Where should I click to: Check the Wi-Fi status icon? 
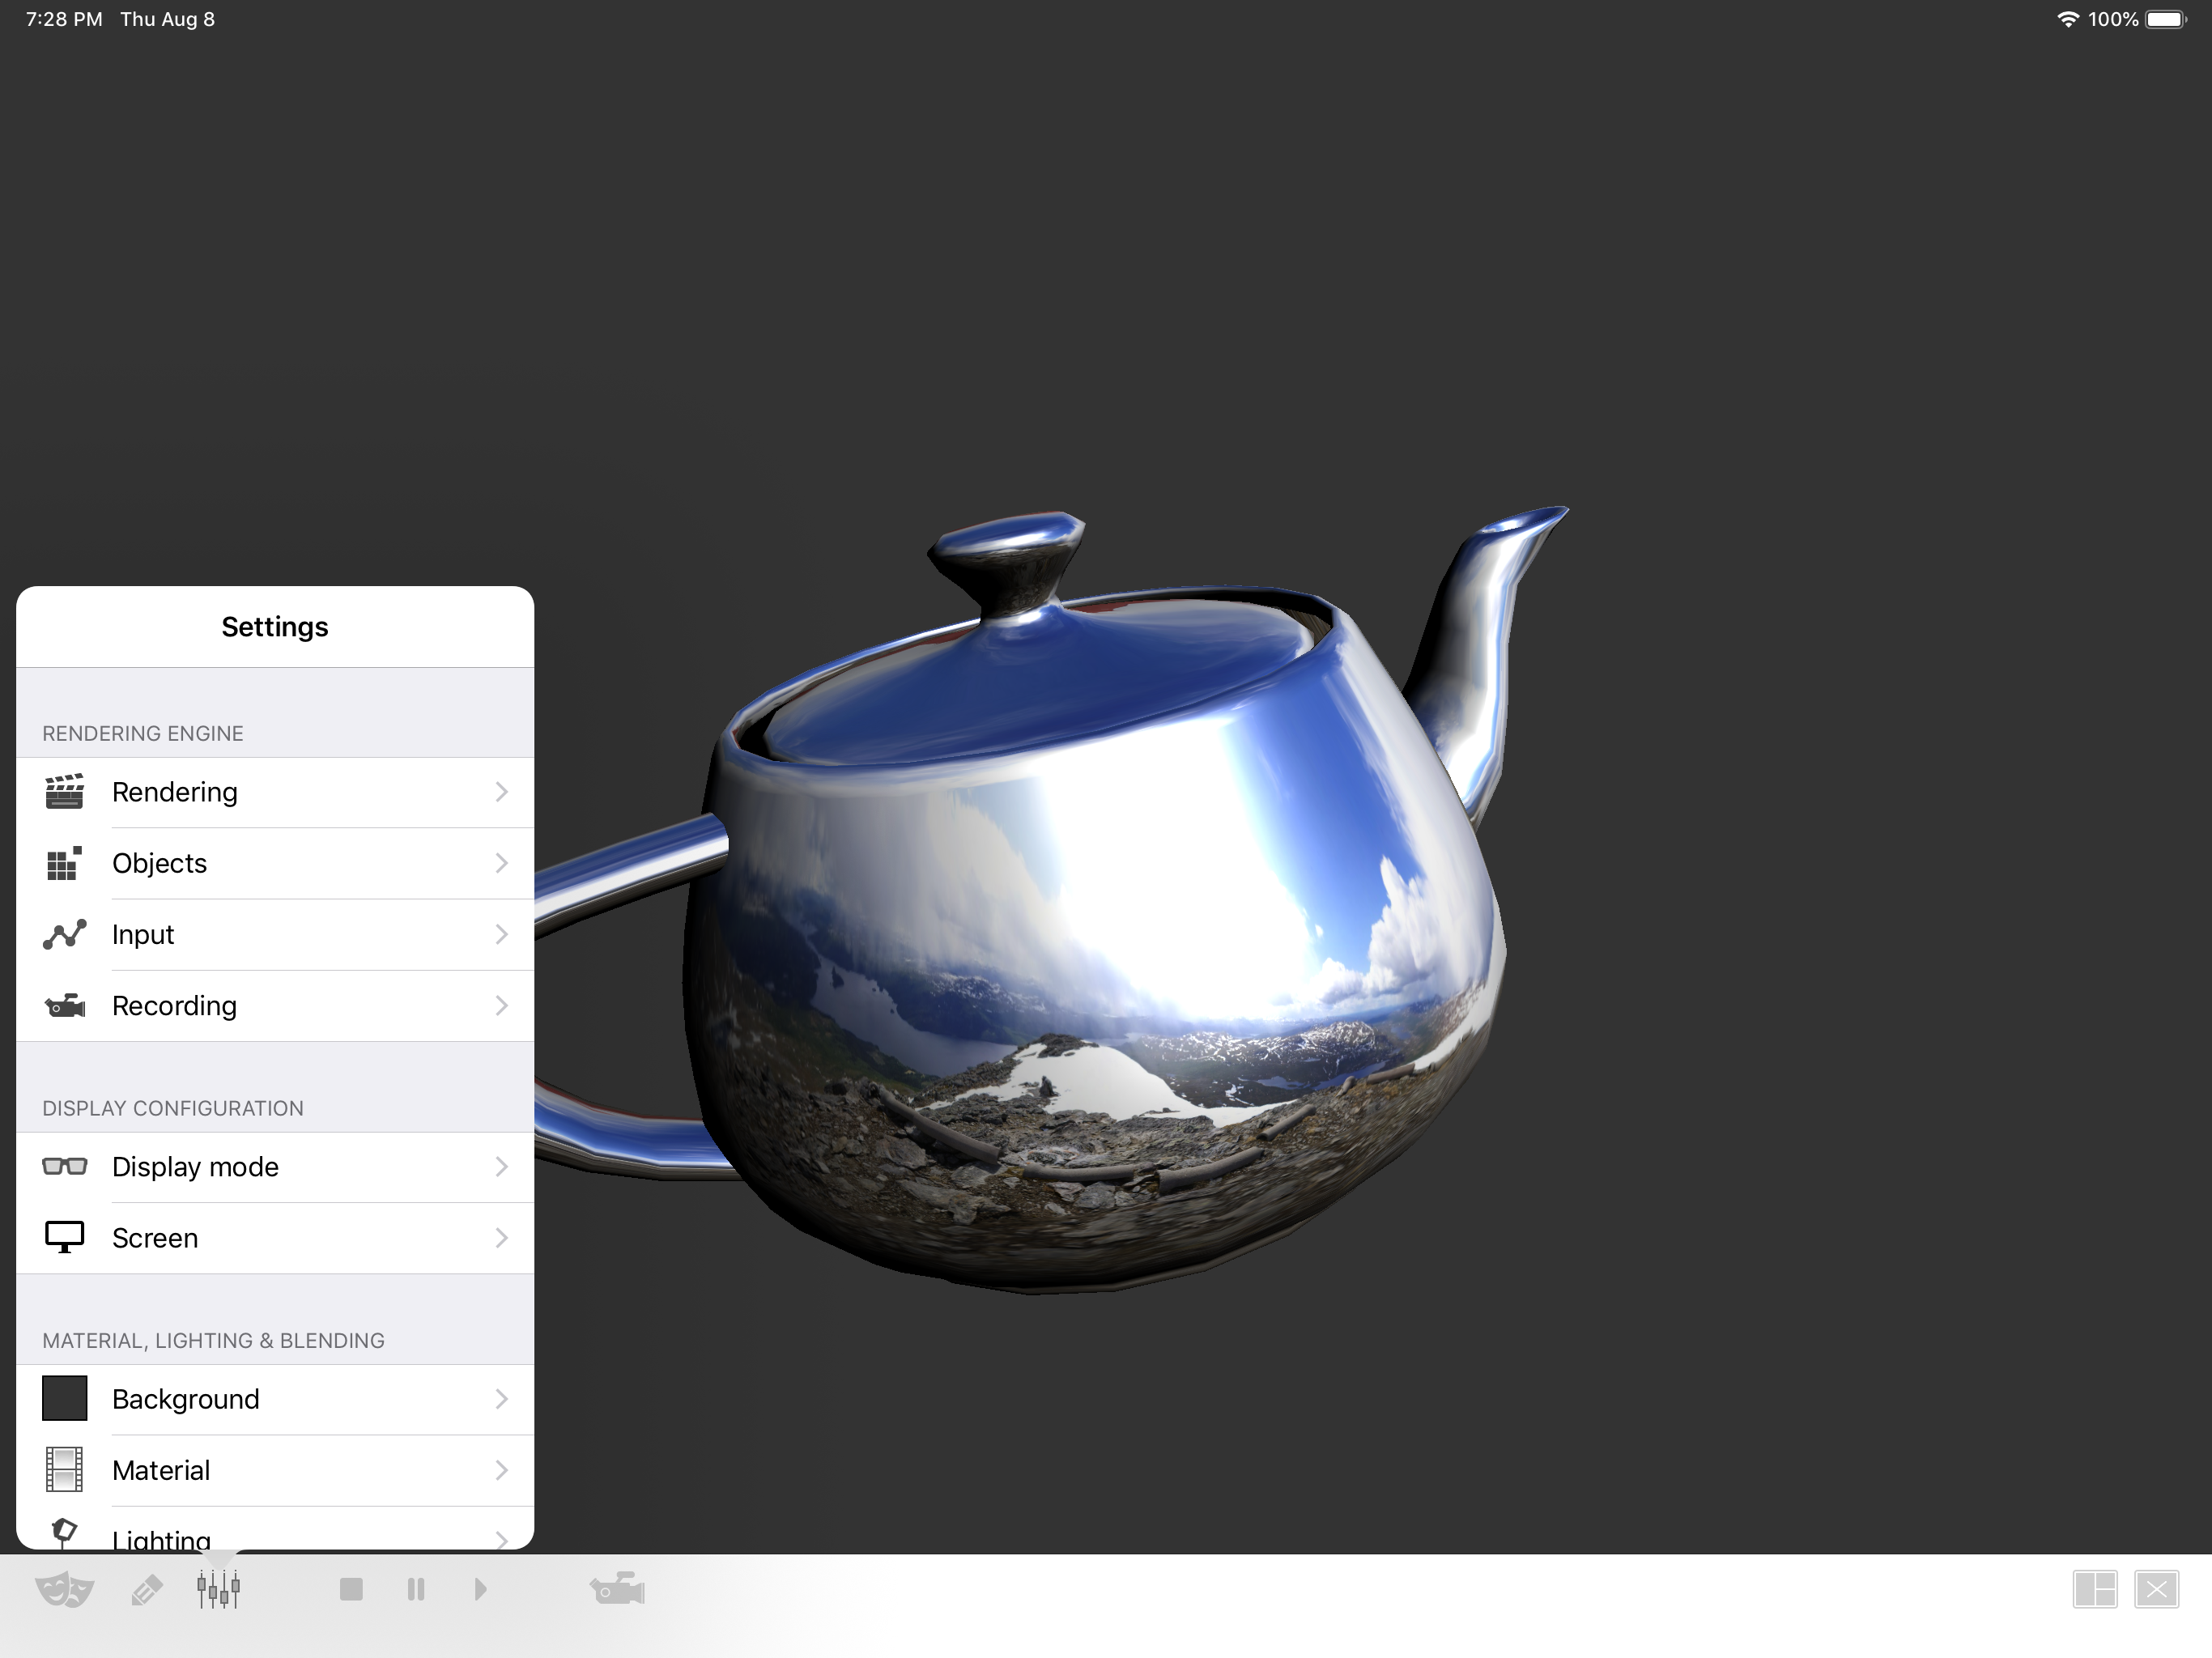click(x=2067, y=19)
